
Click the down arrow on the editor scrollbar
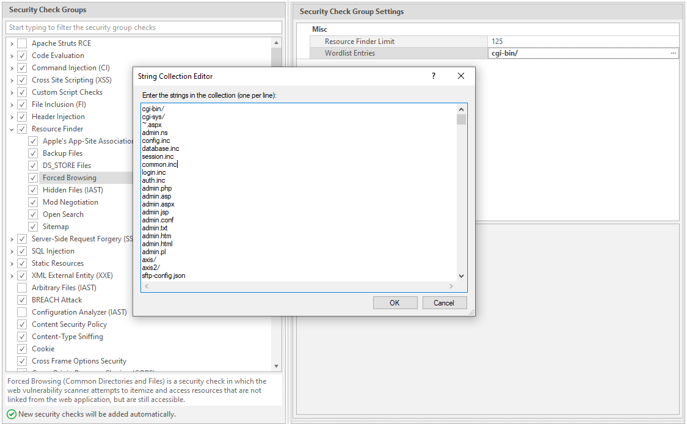[461, 276]
